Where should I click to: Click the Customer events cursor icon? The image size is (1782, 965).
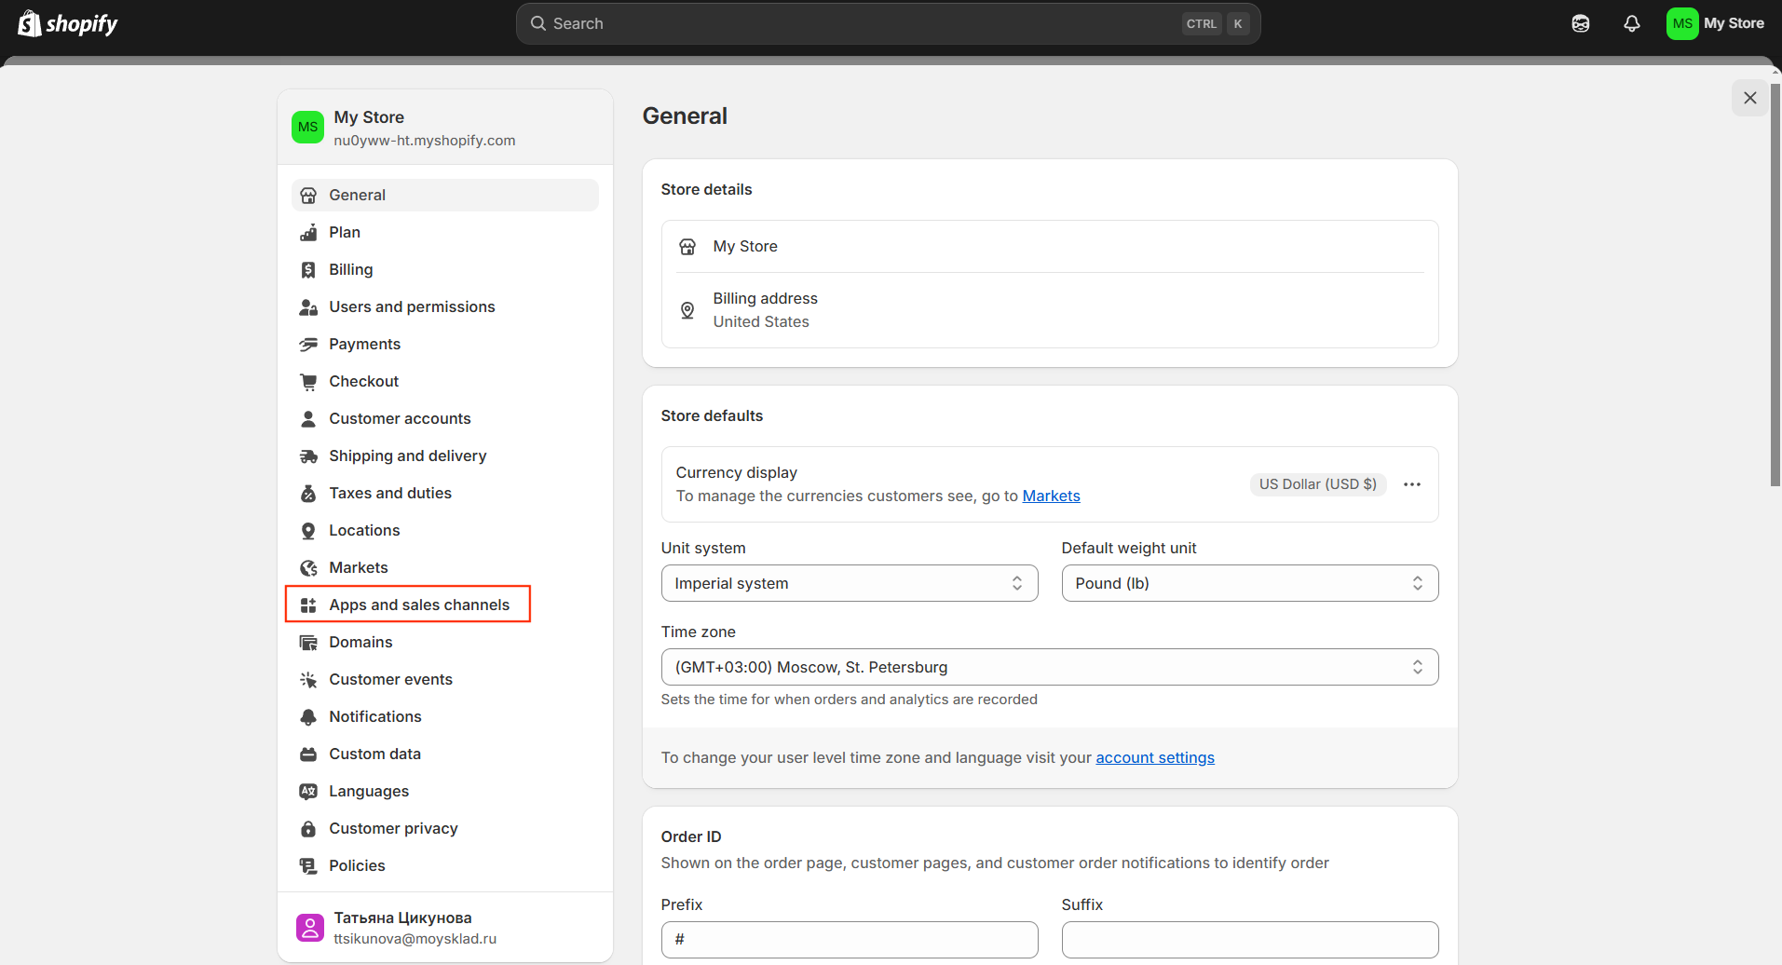pyautogui.click(x=308, y=679)
